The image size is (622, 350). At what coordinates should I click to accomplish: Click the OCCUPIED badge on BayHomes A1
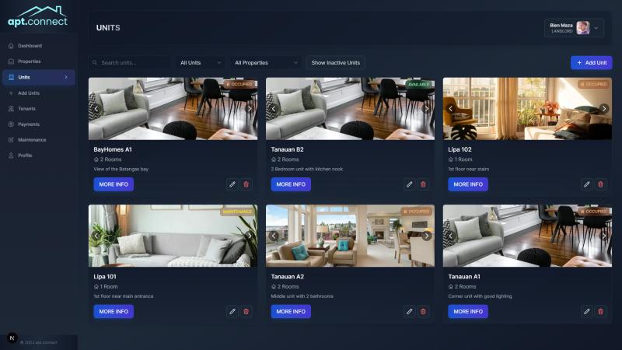(239, 84)
